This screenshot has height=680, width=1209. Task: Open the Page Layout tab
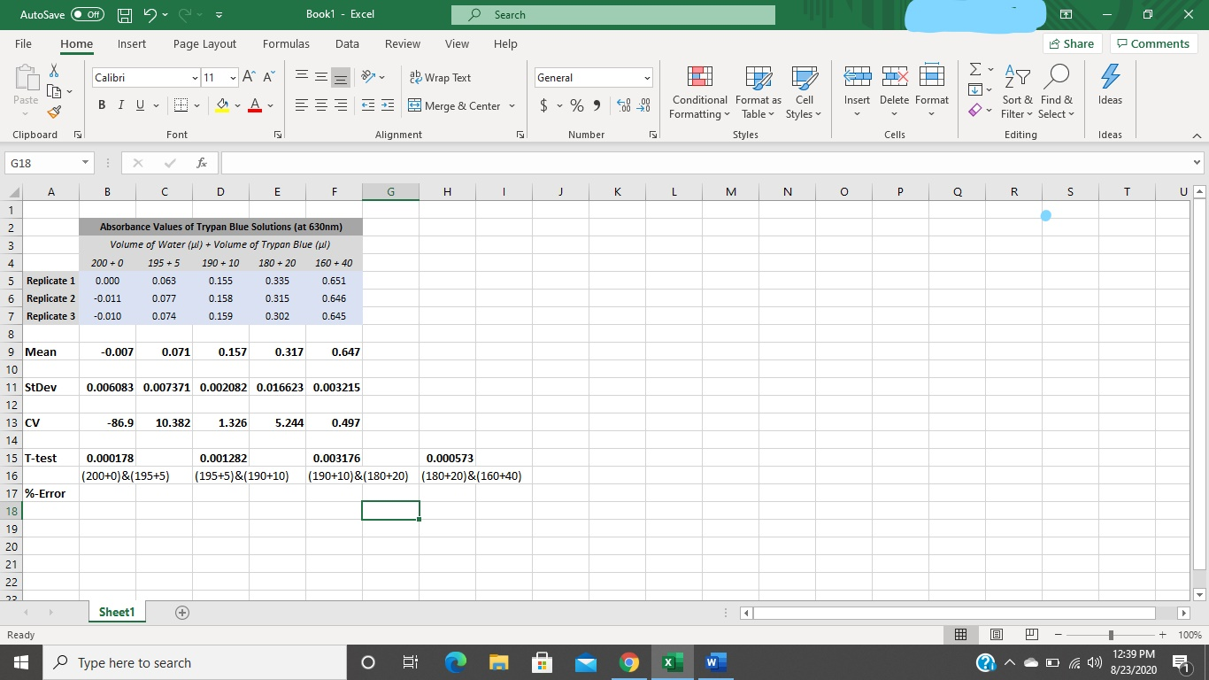[204, 43]
